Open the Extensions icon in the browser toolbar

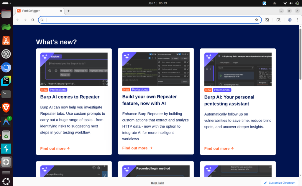[267, 20]
